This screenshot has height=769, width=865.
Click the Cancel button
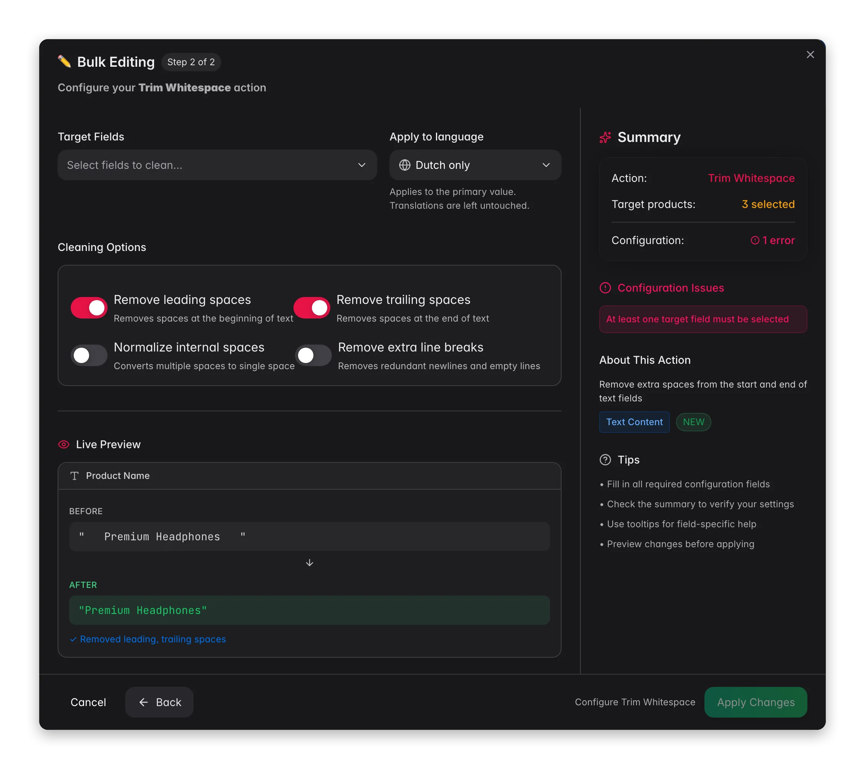88,702
